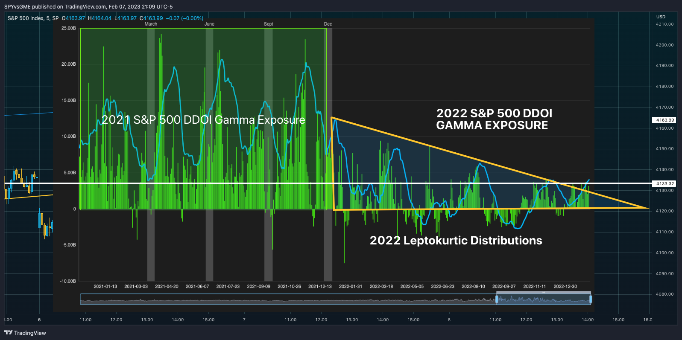Click the day 6 label on time axis
The height and width of the screenshot is (340, 682).
(x=39, y=320)
